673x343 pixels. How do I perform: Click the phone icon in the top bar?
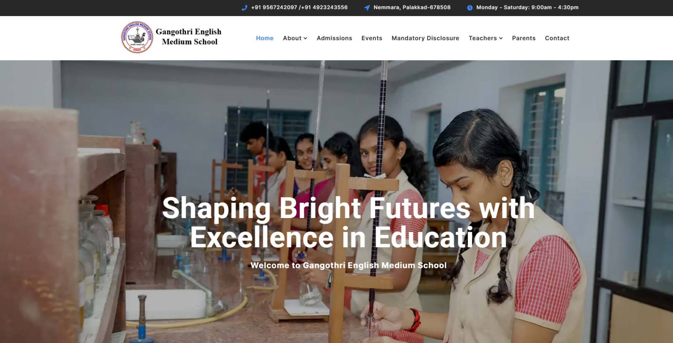(x=245, y=7)
